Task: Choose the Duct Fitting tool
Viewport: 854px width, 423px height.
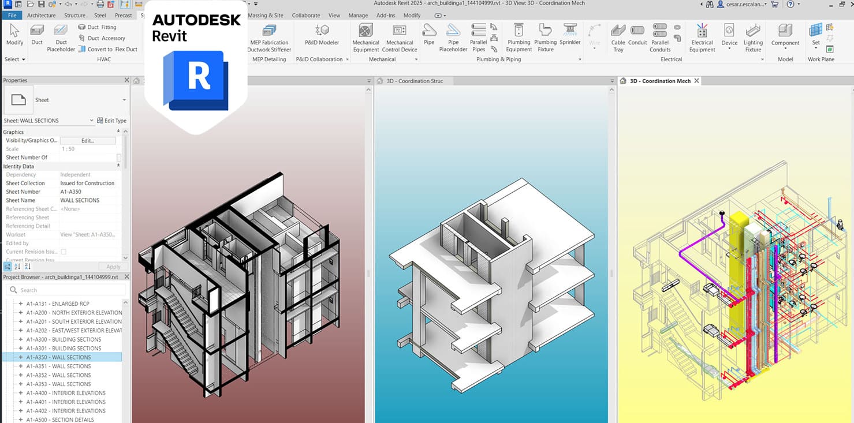Action: point(96,27)
